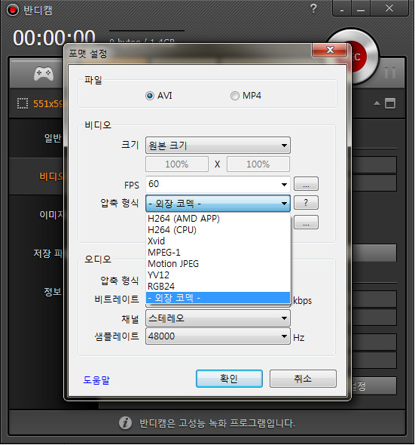Click the FPS ellipsis settings button
Screen dimensions: 415x445
pyautogui.click(x=306, y=184)
